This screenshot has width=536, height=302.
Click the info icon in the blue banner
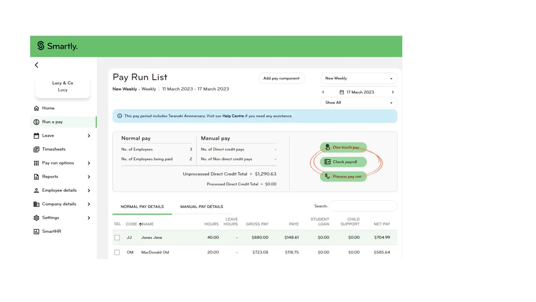click(x=120, y=116)
